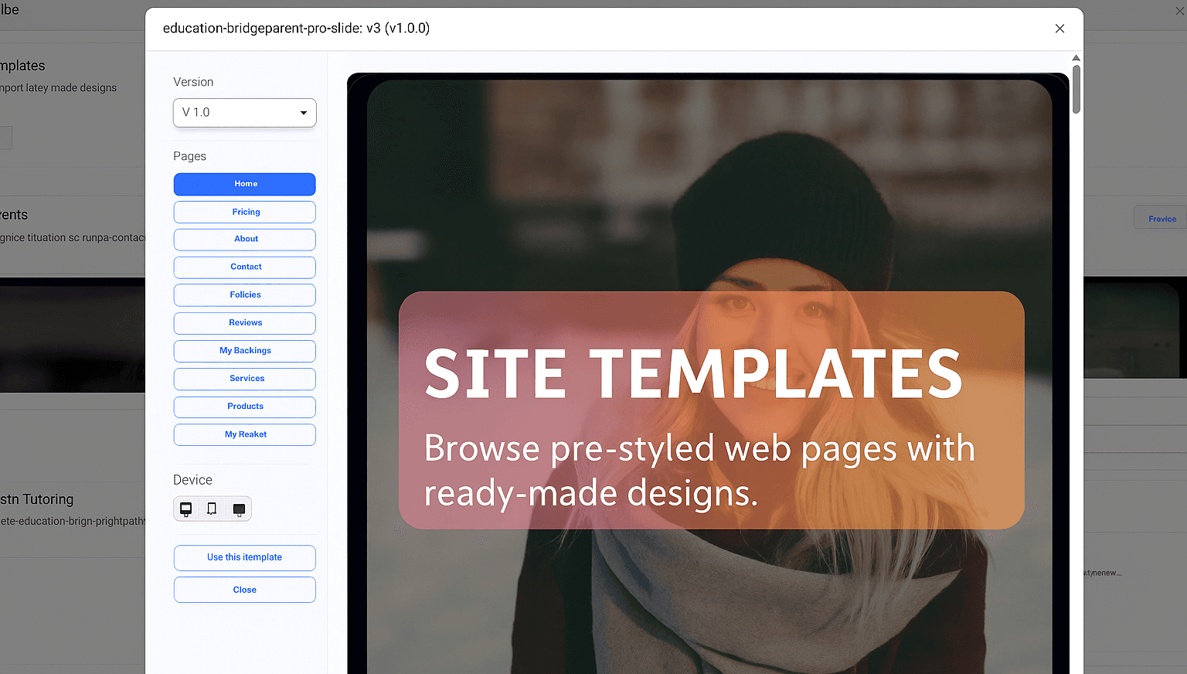
Task: Close the template preview dialog
Action: (1059, 29)
